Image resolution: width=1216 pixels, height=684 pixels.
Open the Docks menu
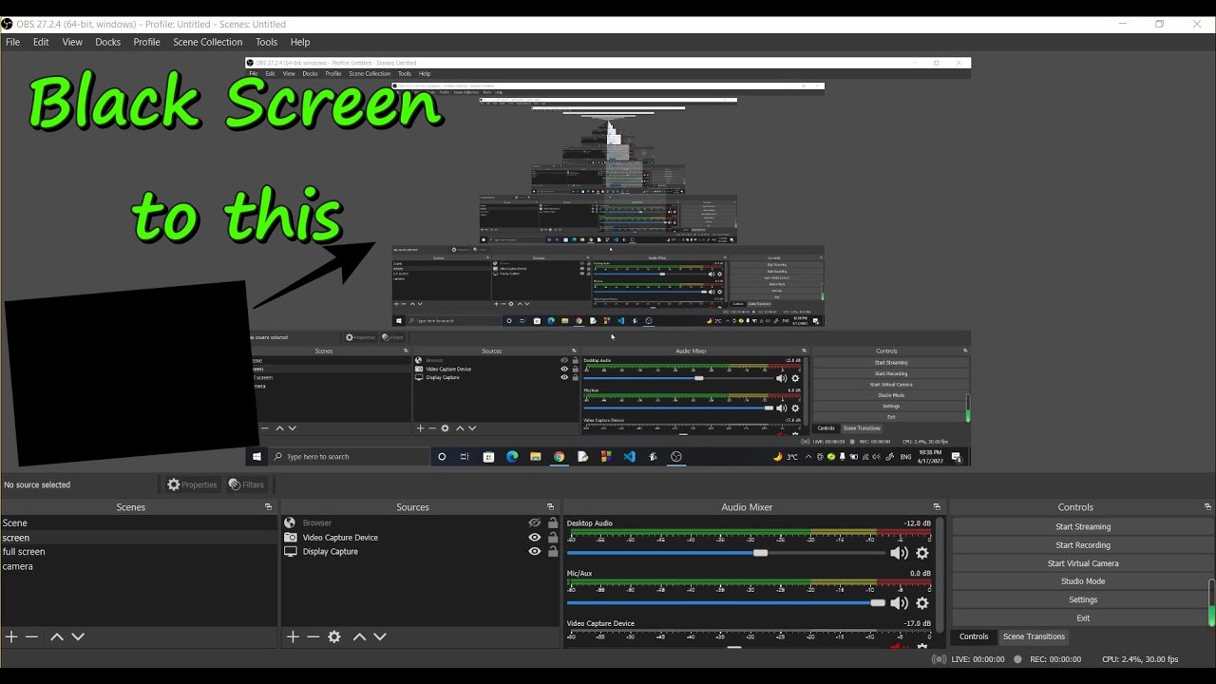107,43
